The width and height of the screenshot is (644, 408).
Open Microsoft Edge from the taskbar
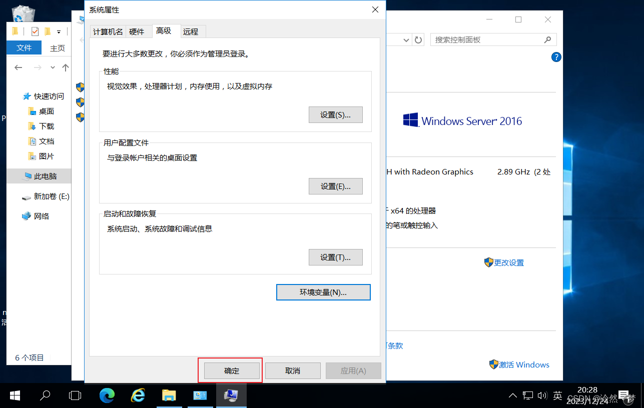107,395
